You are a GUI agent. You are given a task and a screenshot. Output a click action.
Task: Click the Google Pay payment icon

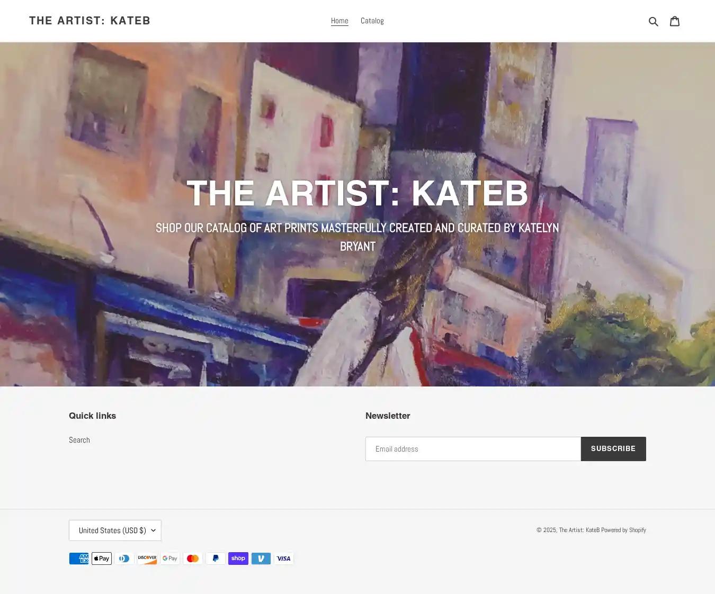point(170,559)
